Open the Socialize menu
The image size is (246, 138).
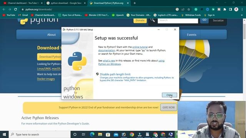218,20
